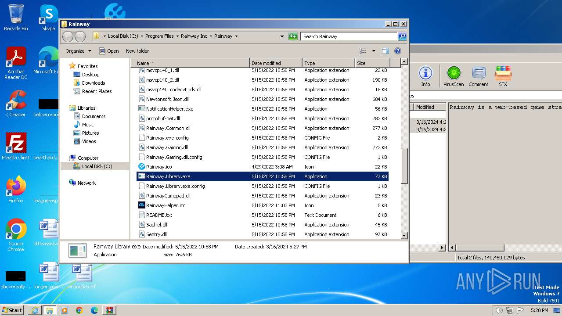Viewport: 562px width, 316px height.
Task: Select Desktop in navigation pane
Action: tap(90, 75)
